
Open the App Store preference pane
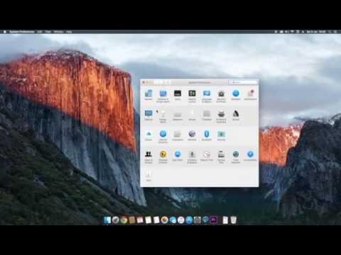click(178, 156)
